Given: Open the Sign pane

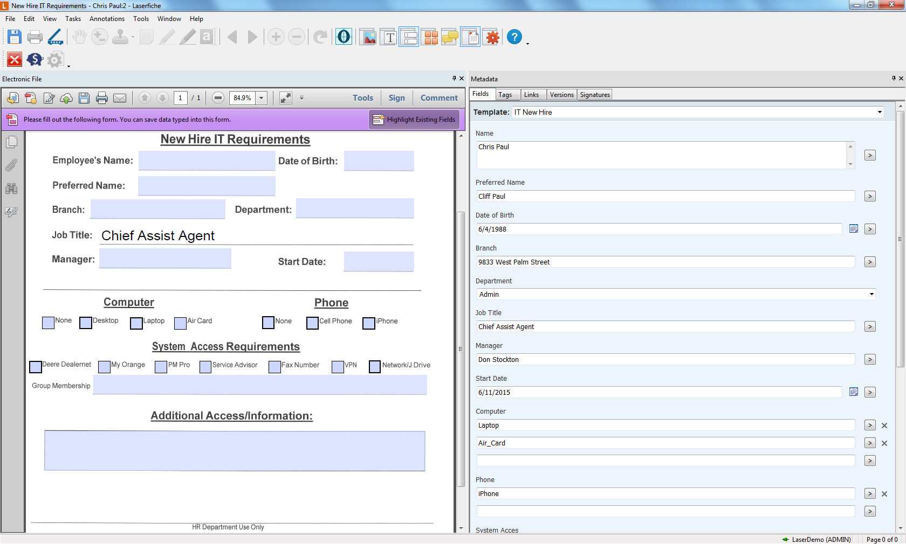Looking at the screenshot, I should [x=396, y=98].
